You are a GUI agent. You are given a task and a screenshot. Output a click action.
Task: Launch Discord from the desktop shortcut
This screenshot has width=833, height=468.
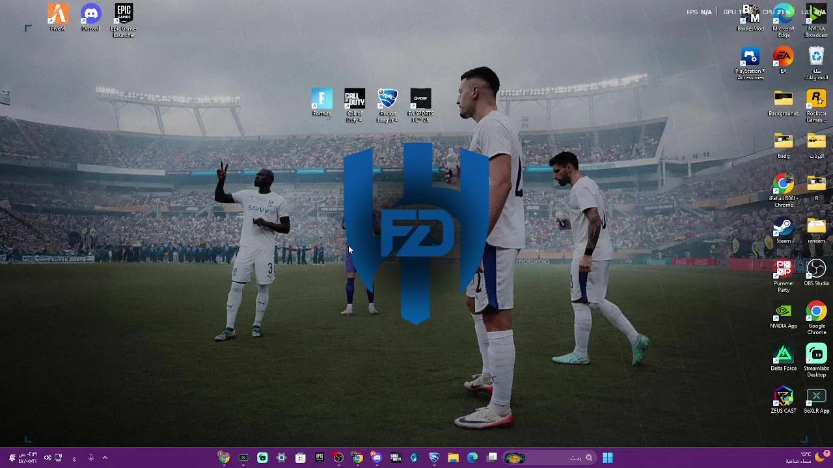91,18
